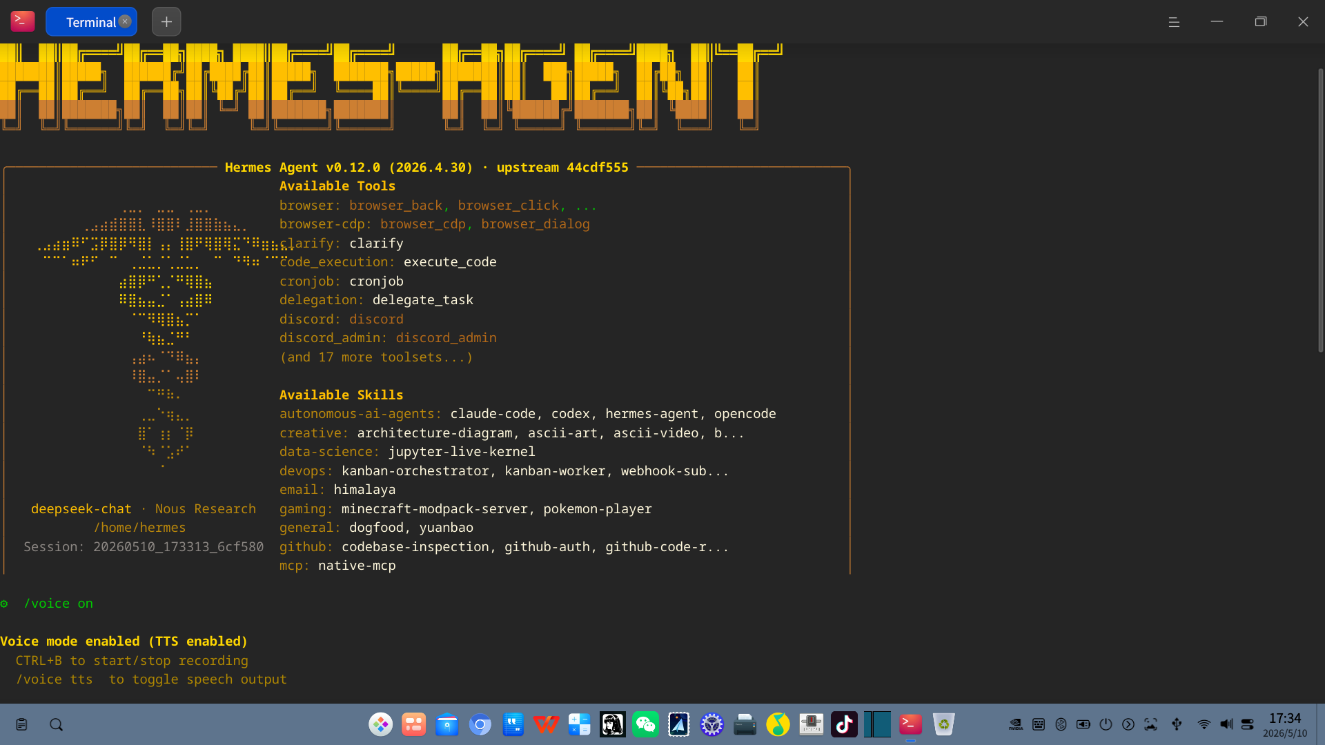Click "codebase-inspection" skill text
Image resolution: width=1325 pixels, height=745 pixels.
(x=415, y=547)
